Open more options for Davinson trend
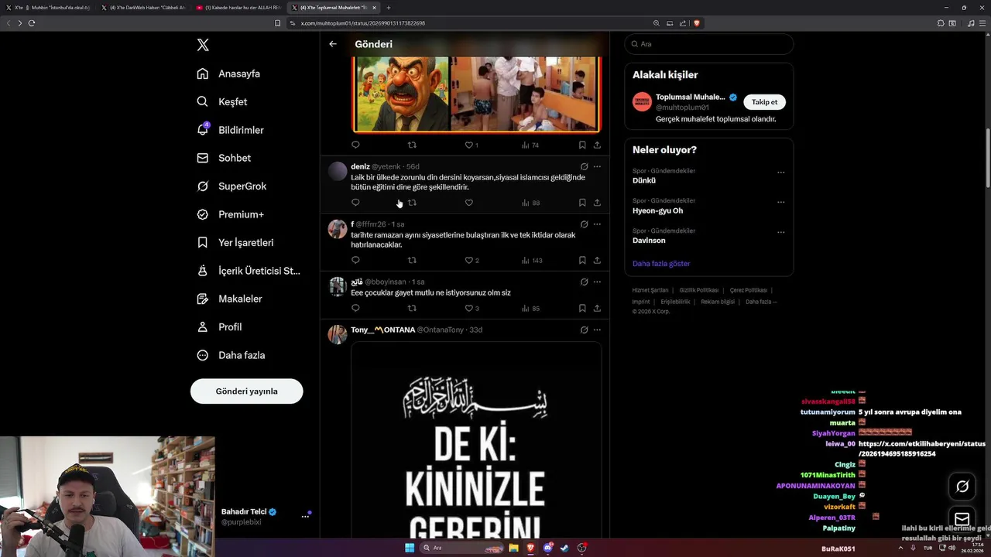This screenshot has height=557, width=991. (780, 232)
